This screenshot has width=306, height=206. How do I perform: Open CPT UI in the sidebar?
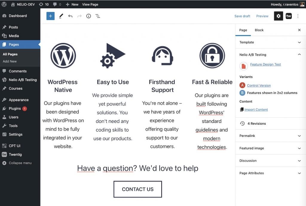[x=20, y=146]
